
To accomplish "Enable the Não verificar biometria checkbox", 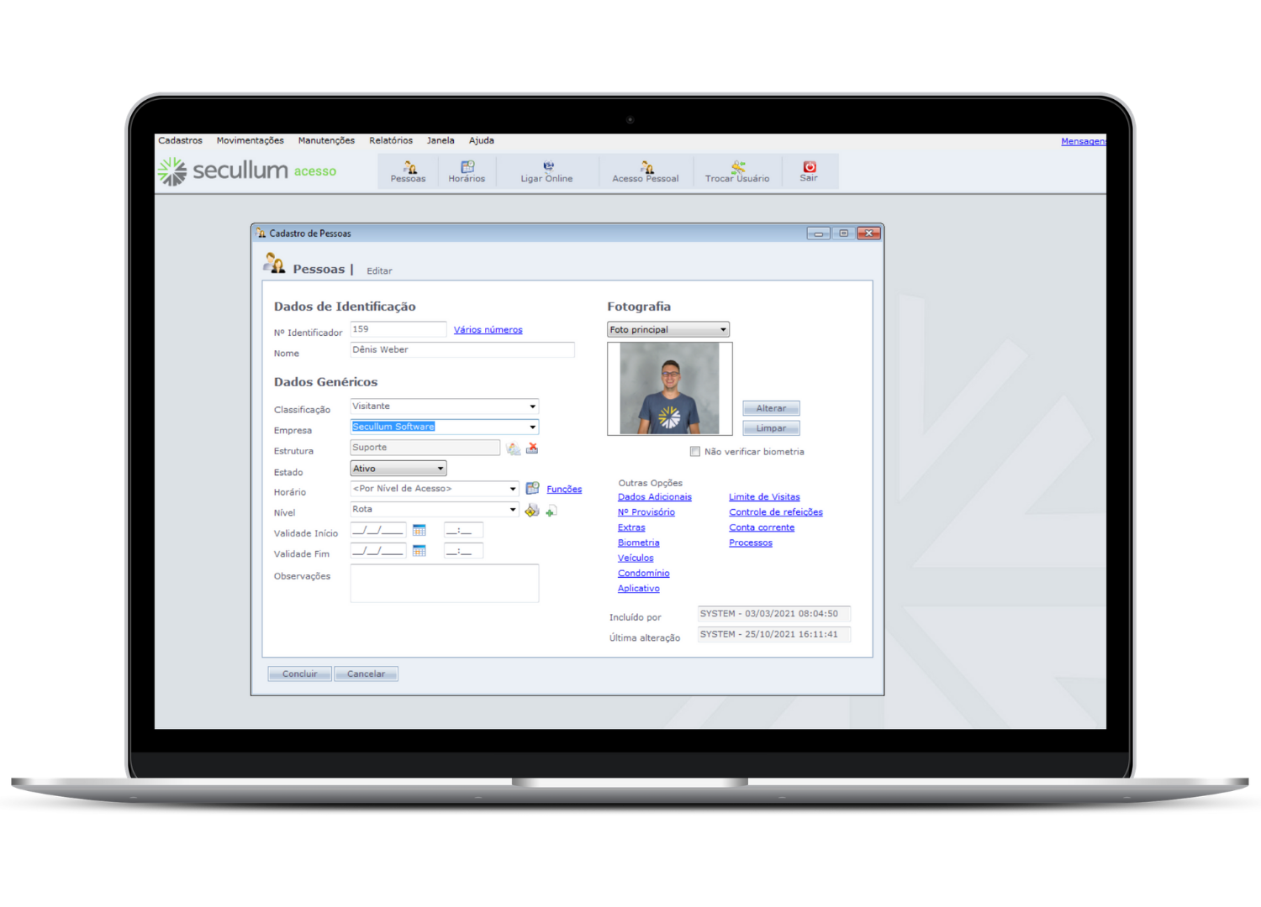I will (x=695, y=452).
